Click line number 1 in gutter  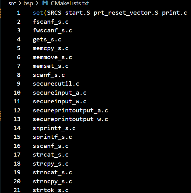[19, 13]
